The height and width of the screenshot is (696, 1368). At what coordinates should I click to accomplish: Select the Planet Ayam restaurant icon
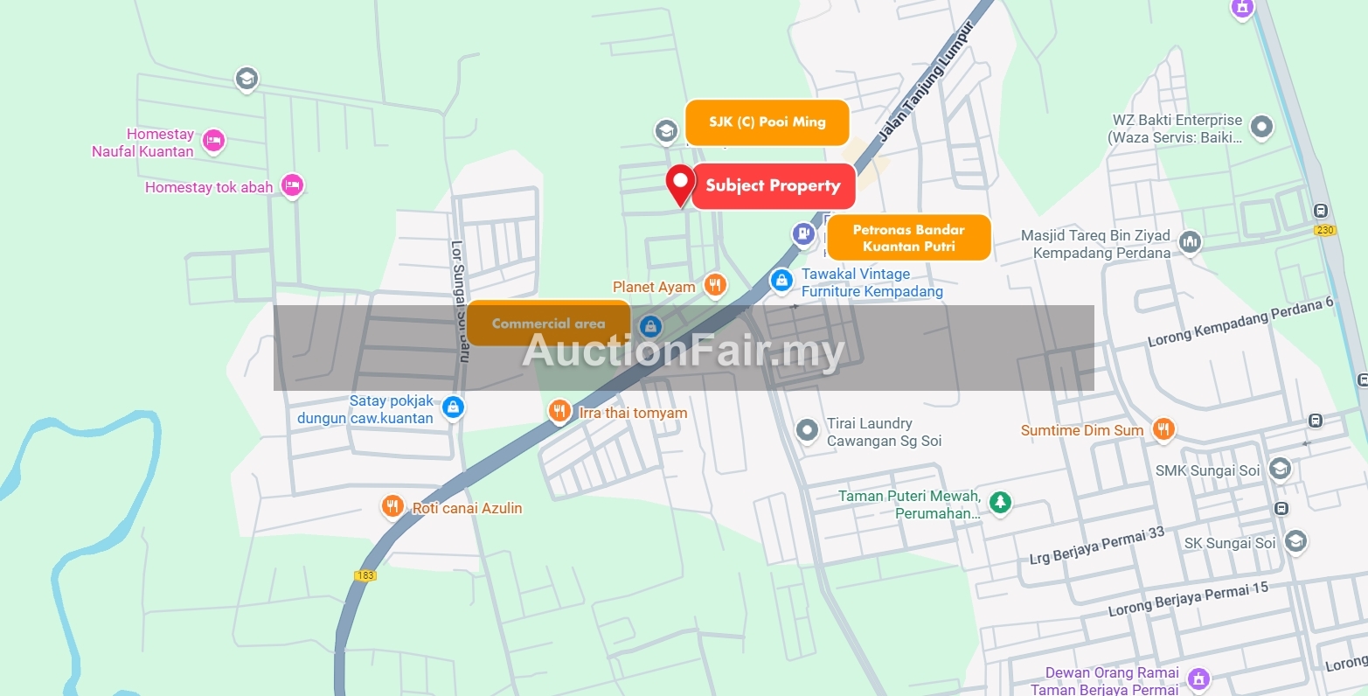(x=715, y=285)
